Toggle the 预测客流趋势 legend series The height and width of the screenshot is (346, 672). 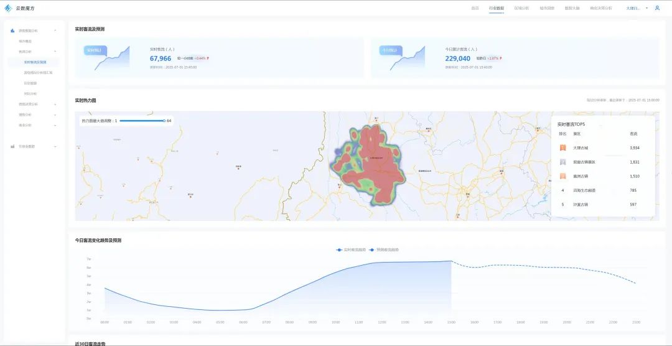(x=386, y=250)
